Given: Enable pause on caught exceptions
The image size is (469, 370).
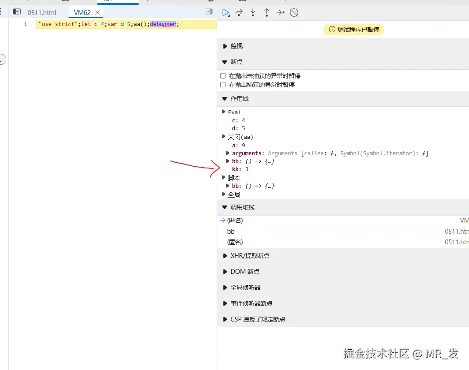Looking at the screenshot, I should [x=223, y=84].
